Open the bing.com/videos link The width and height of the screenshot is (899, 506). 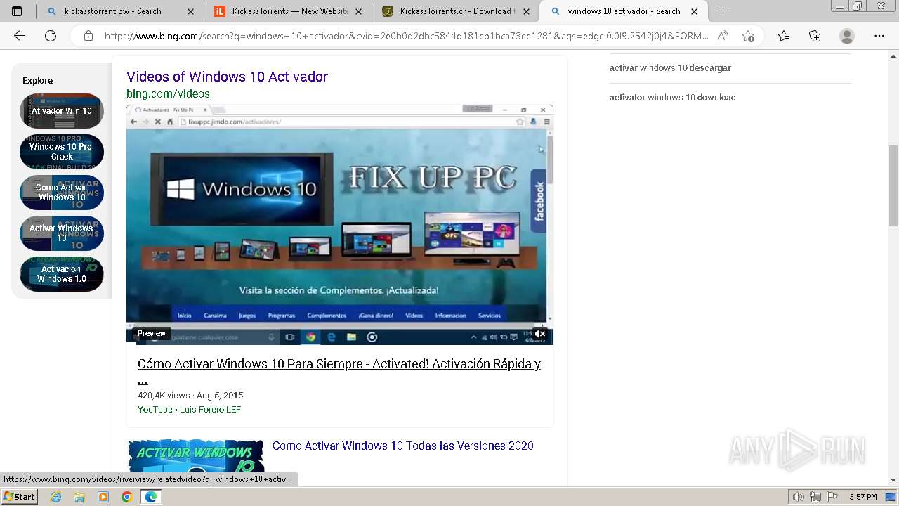click(x=168, y=93)
